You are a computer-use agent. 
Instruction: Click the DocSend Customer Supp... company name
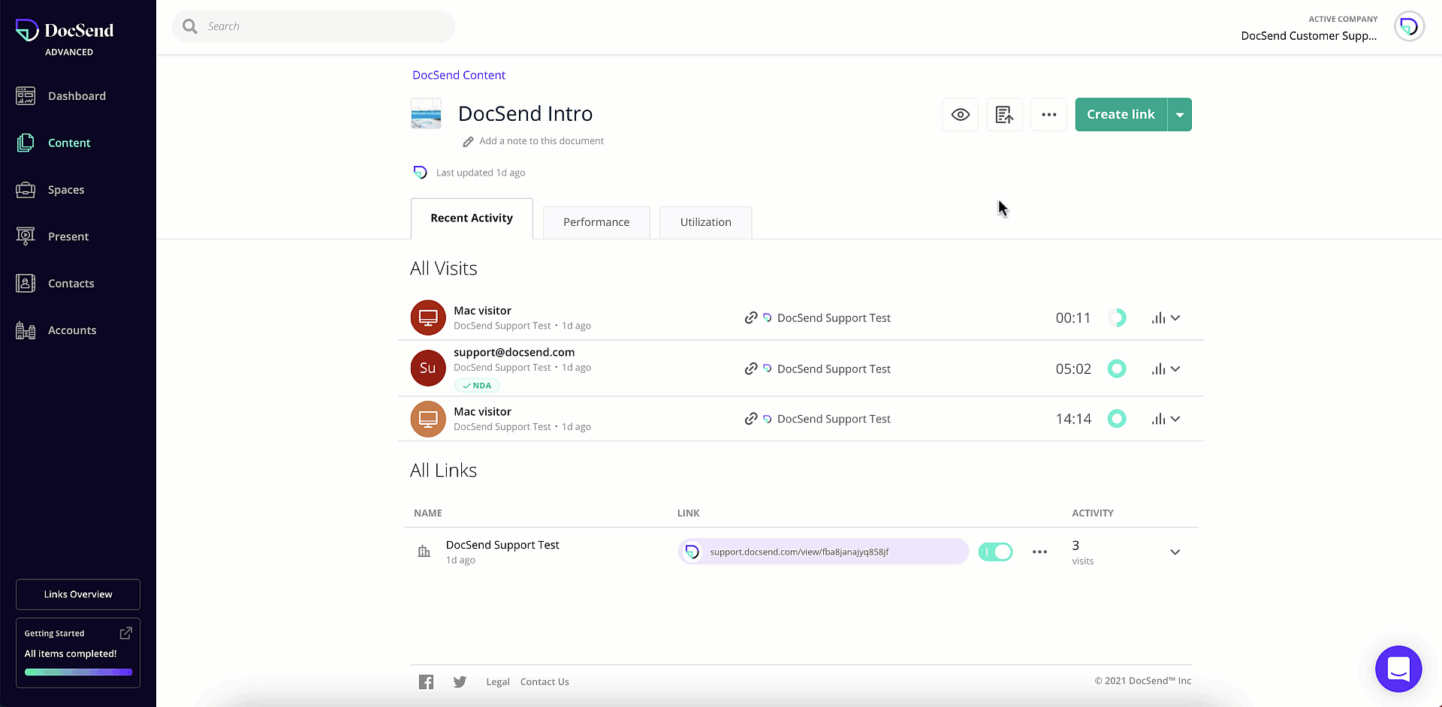point(1308,35)
